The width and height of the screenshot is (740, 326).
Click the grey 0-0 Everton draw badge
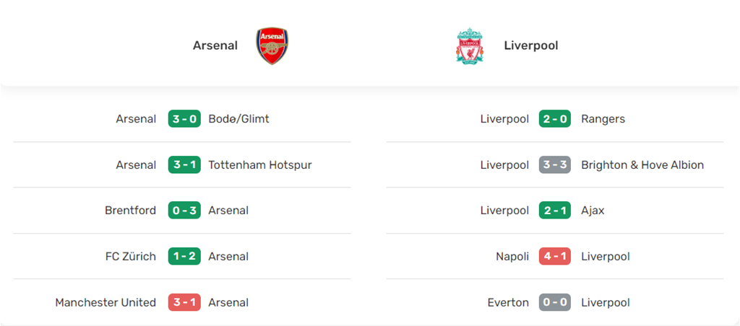555,303
